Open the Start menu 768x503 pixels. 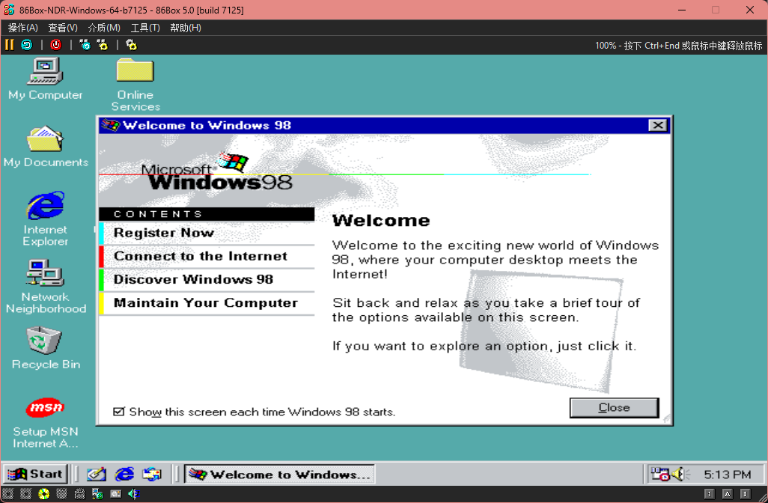[35, 474]
